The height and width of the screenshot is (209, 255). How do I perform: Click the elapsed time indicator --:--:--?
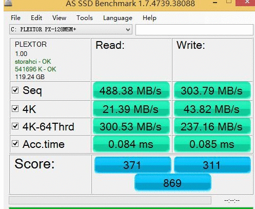pyautogui.click(x=232, y=200)
